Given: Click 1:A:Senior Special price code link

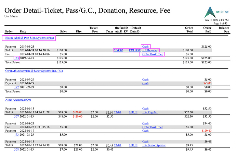Looking at the screenshot, I should coord(154,145).
